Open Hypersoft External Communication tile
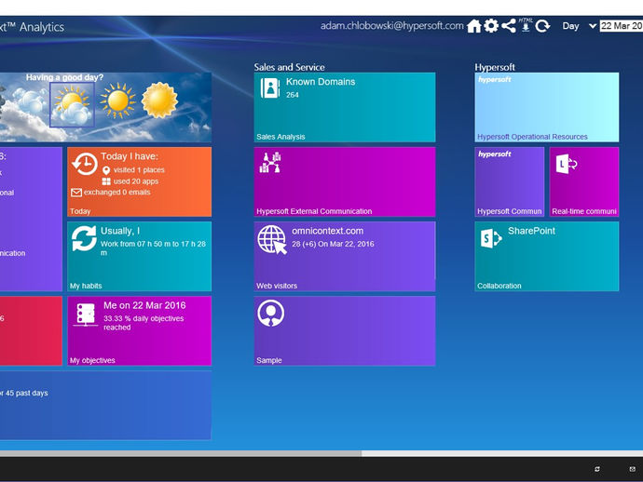Screen dimensions: 643x482 pyautogui.click(x=345, y=181)
